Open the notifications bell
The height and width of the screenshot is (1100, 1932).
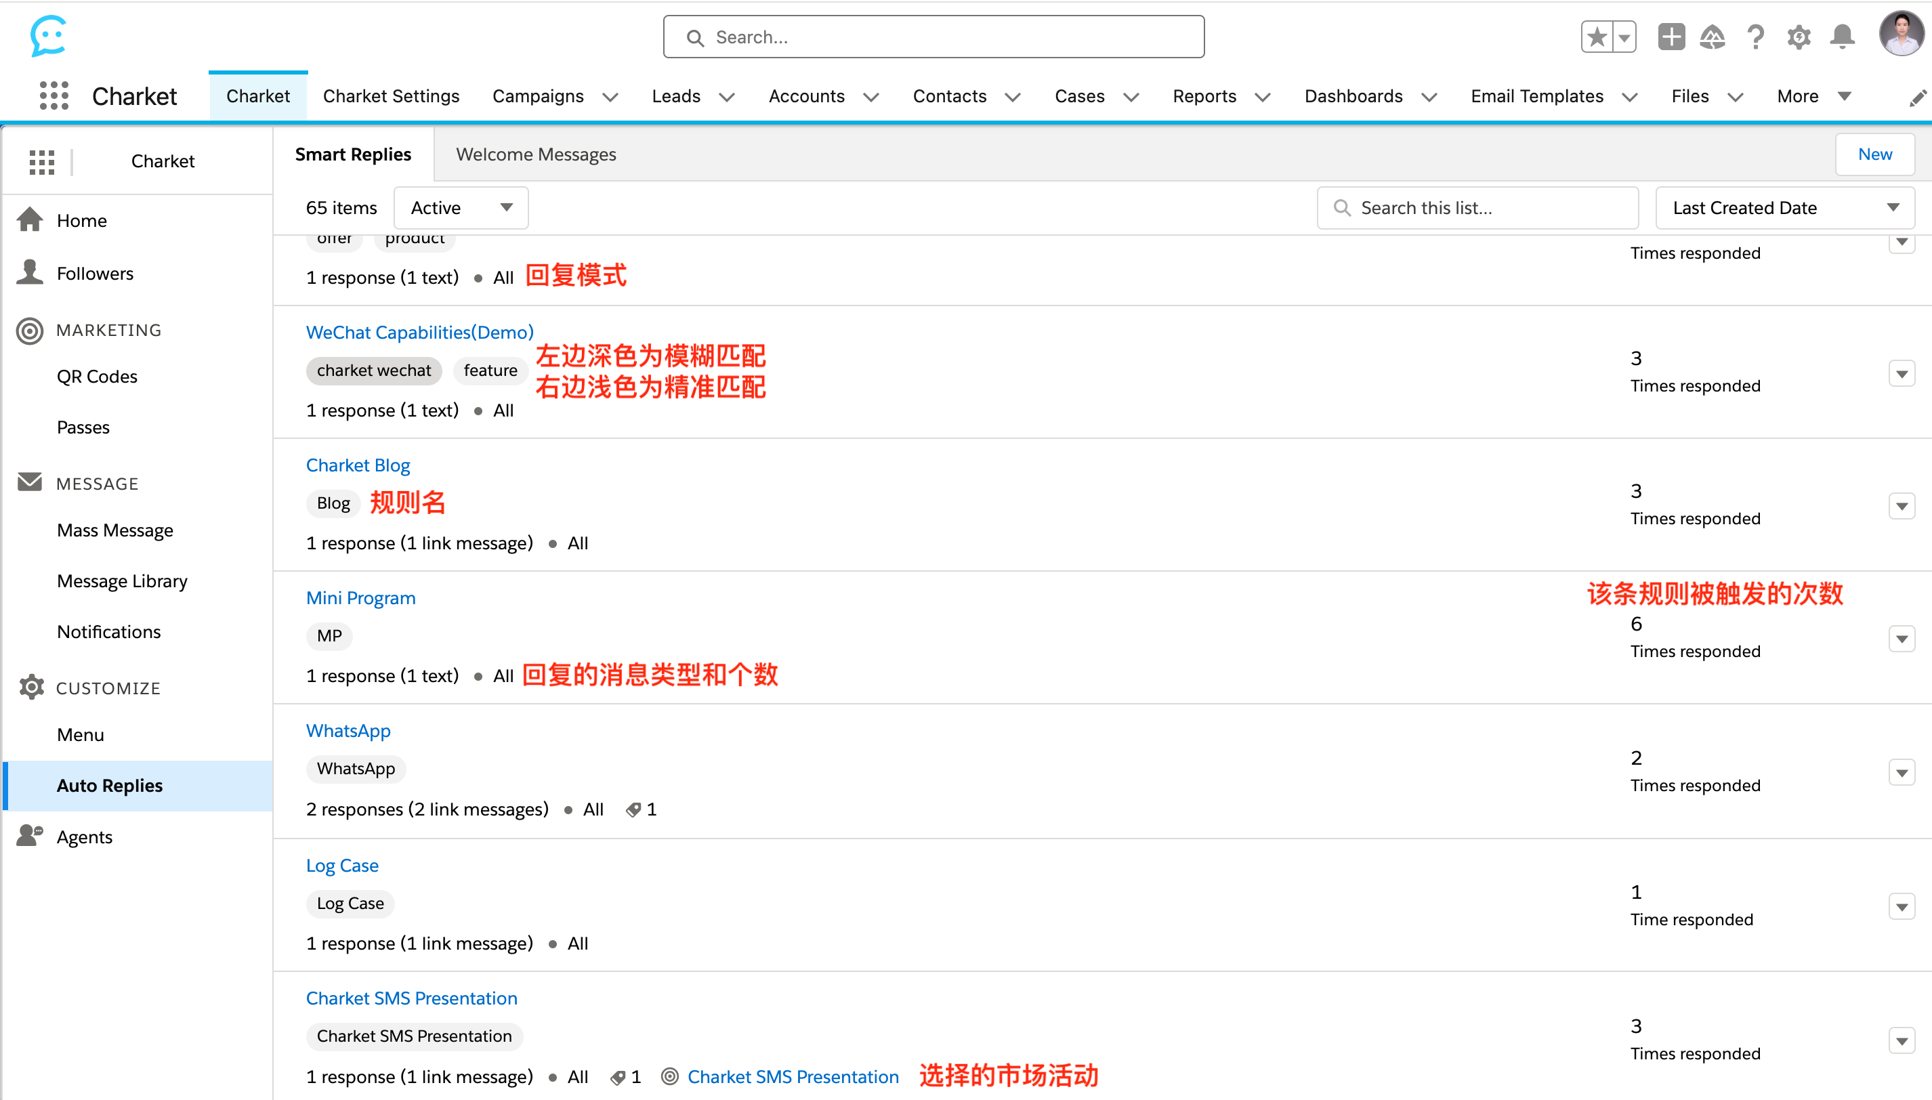[1842, 37]
